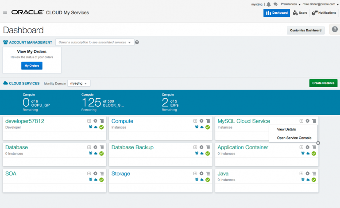The image size is (340, 208).
Task: Click the OCPU_GP remaining metric
Action: pyautogui.click(x=36, y=102)
